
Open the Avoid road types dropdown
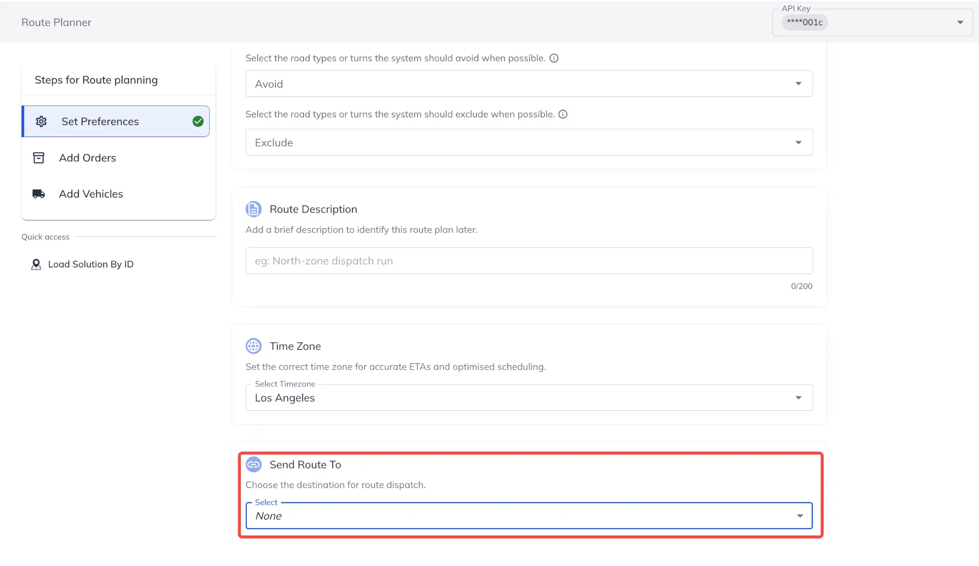[x=529, y=84]
